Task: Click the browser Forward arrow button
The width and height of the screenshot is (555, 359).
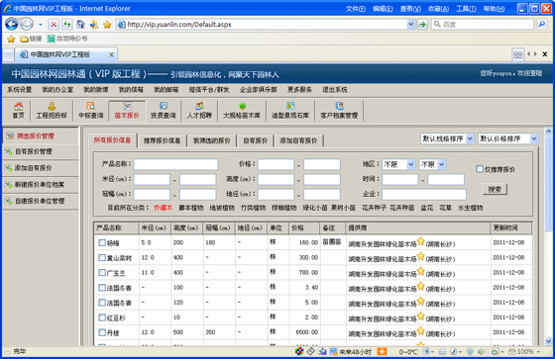Action: pos(27,24)
